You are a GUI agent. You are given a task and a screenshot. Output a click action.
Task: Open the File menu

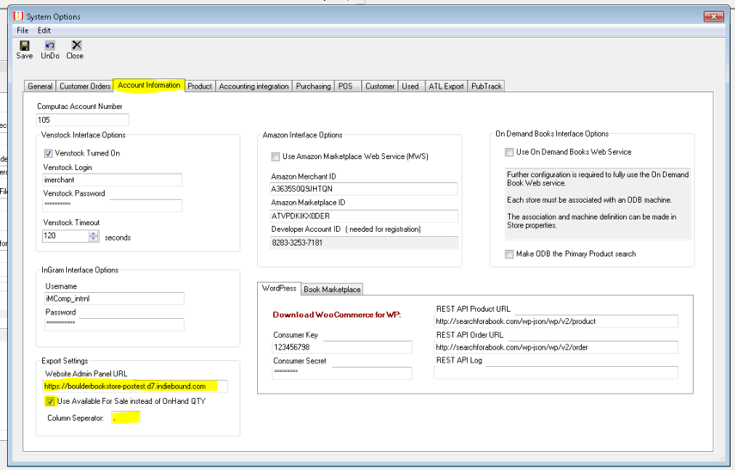coord(22,30)
